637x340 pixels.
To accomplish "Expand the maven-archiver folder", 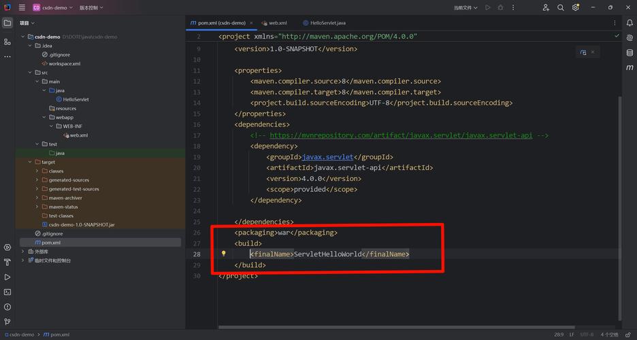I will click(x=37, y=198).
